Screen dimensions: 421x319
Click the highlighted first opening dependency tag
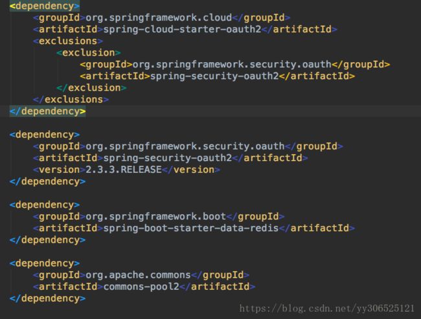(x=45, y=6)
